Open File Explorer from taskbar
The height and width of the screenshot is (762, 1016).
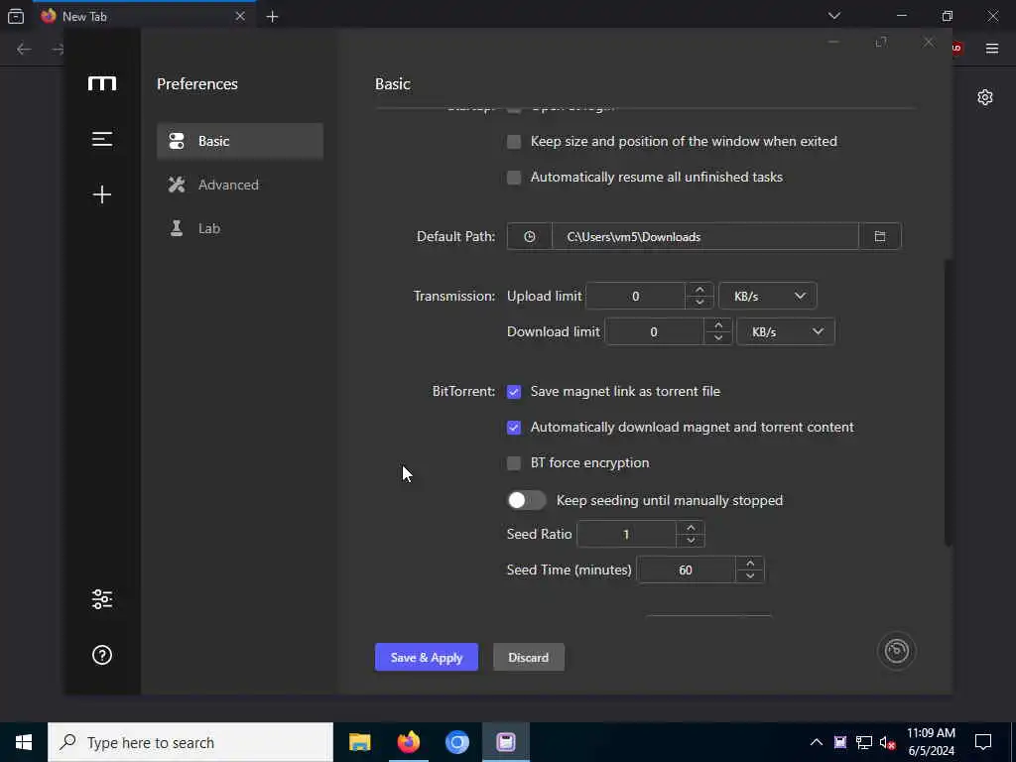[x=359, y=742]
